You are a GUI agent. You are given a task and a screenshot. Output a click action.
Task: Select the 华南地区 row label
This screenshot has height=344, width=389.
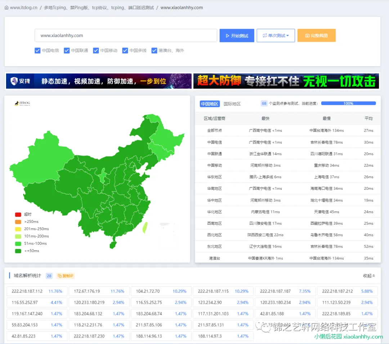(x=215, y=188)
